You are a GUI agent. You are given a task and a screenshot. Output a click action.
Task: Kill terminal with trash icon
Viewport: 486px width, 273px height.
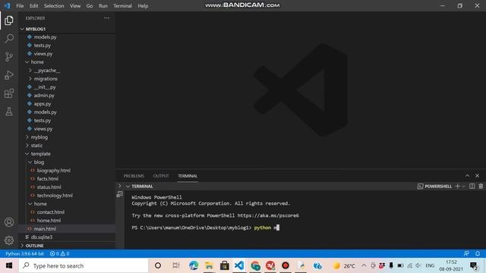[481, 186]
